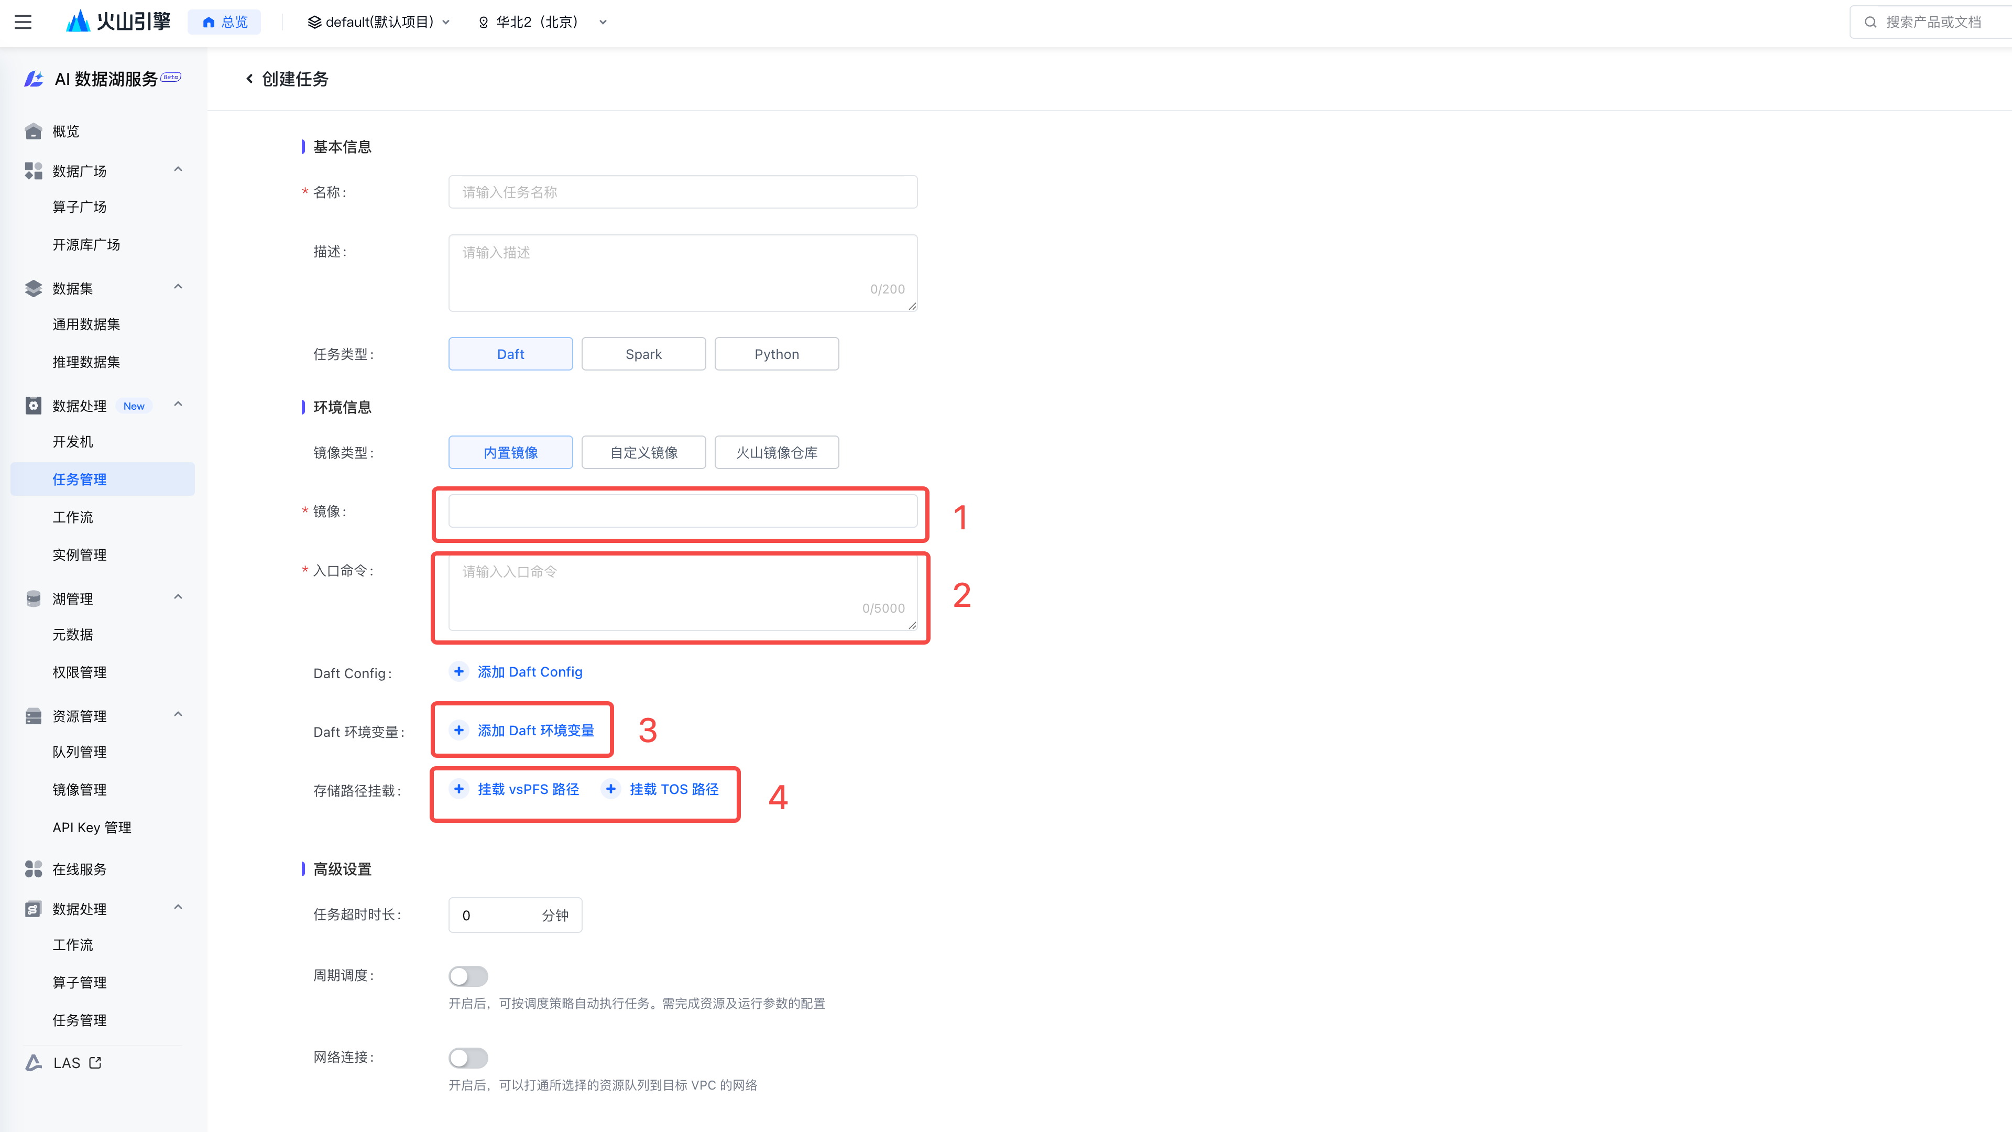Click the 概览 home icon in sidebar
2012x1132 pixels.
click(33, 131)
